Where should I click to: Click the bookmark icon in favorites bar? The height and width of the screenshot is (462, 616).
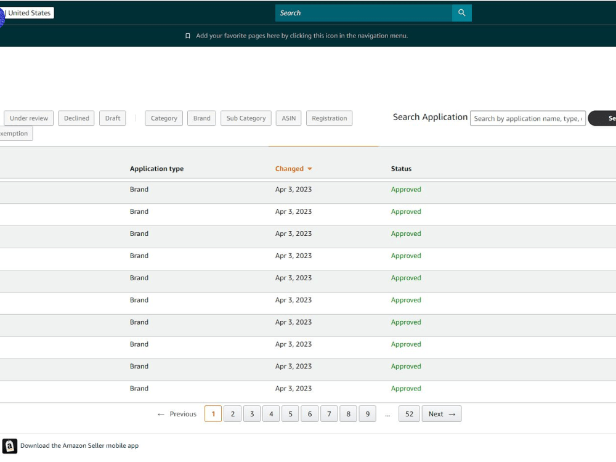[188, 36]
